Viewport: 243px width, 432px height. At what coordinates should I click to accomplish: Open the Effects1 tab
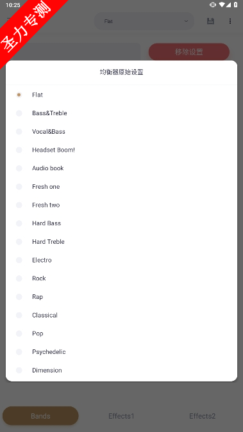click(x=121, y=416)
